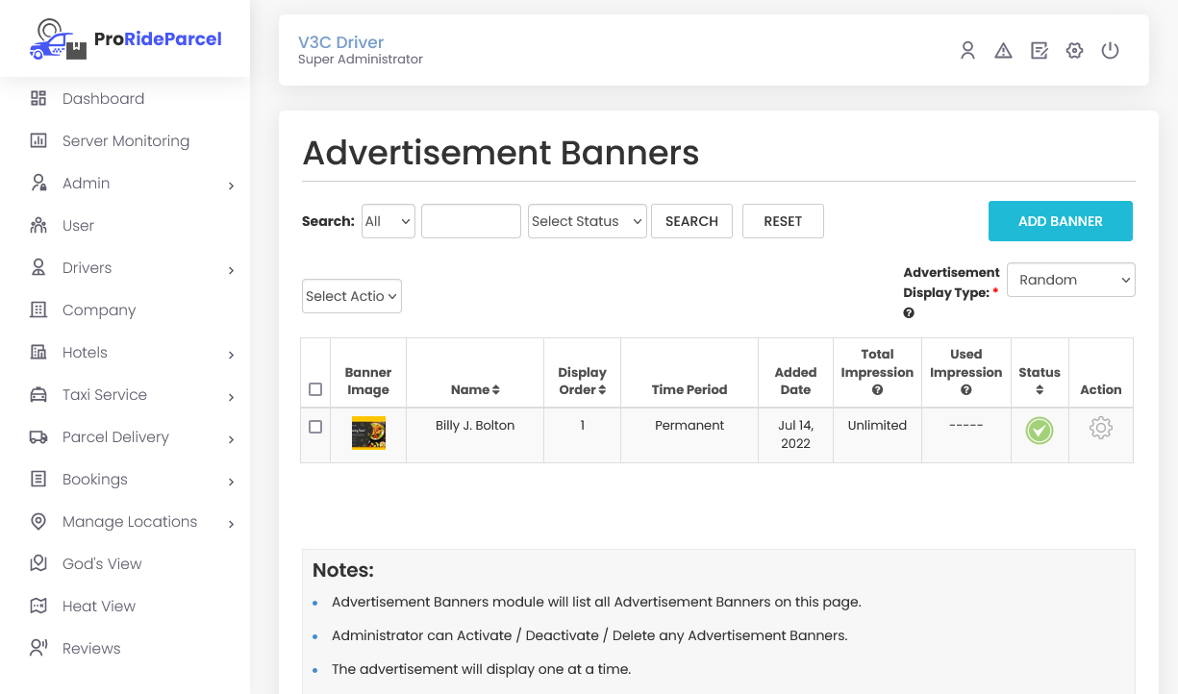Sort the table by Display Order column
This screenshot has width=1178, height=694.
pos(582,381)
